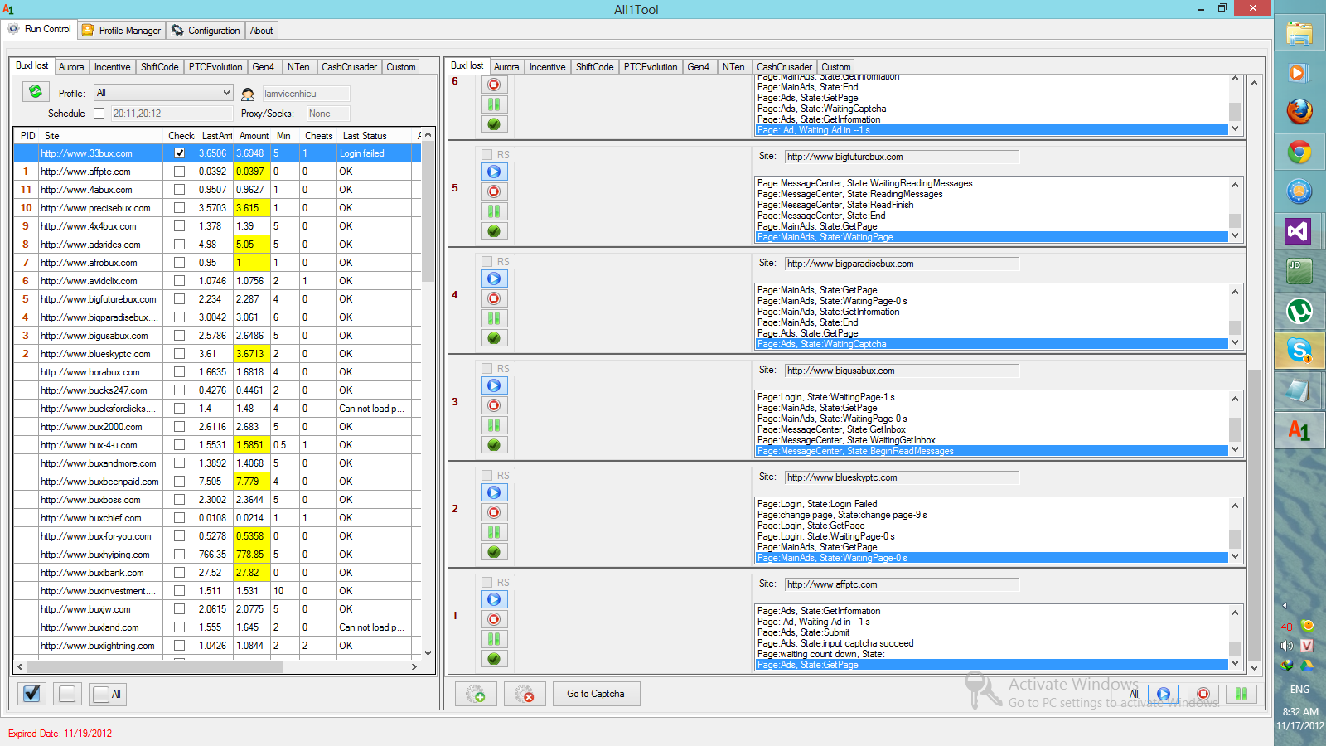Pause all processes with bottom pause button
This screenshot has height=746, width=1326.
1241,694
